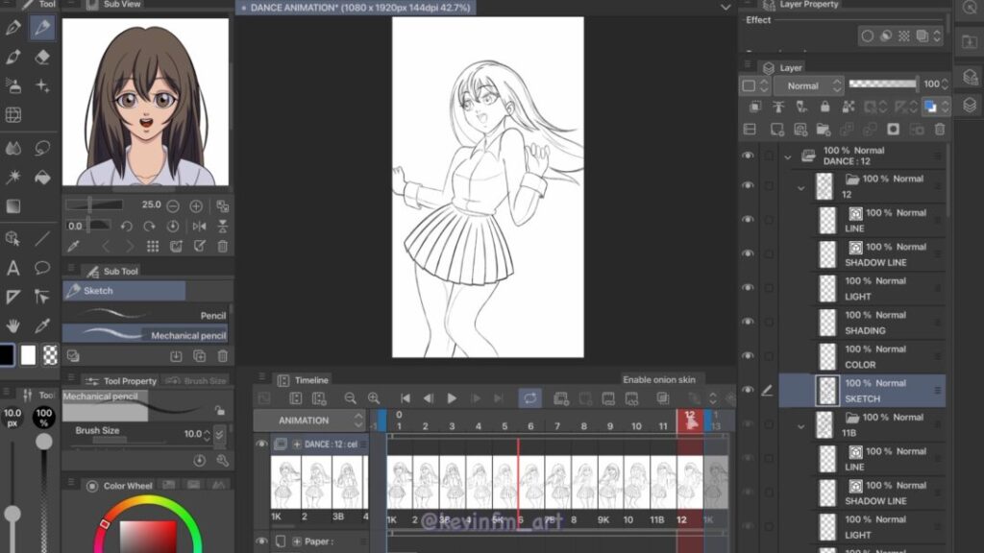Select the DANCE ANIMATION document tab

(354, 8)
